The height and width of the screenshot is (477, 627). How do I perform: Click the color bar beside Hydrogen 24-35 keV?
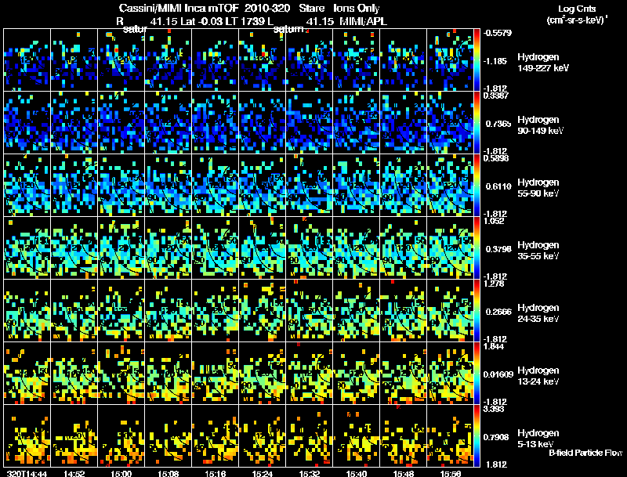click(x=477, y=311)
